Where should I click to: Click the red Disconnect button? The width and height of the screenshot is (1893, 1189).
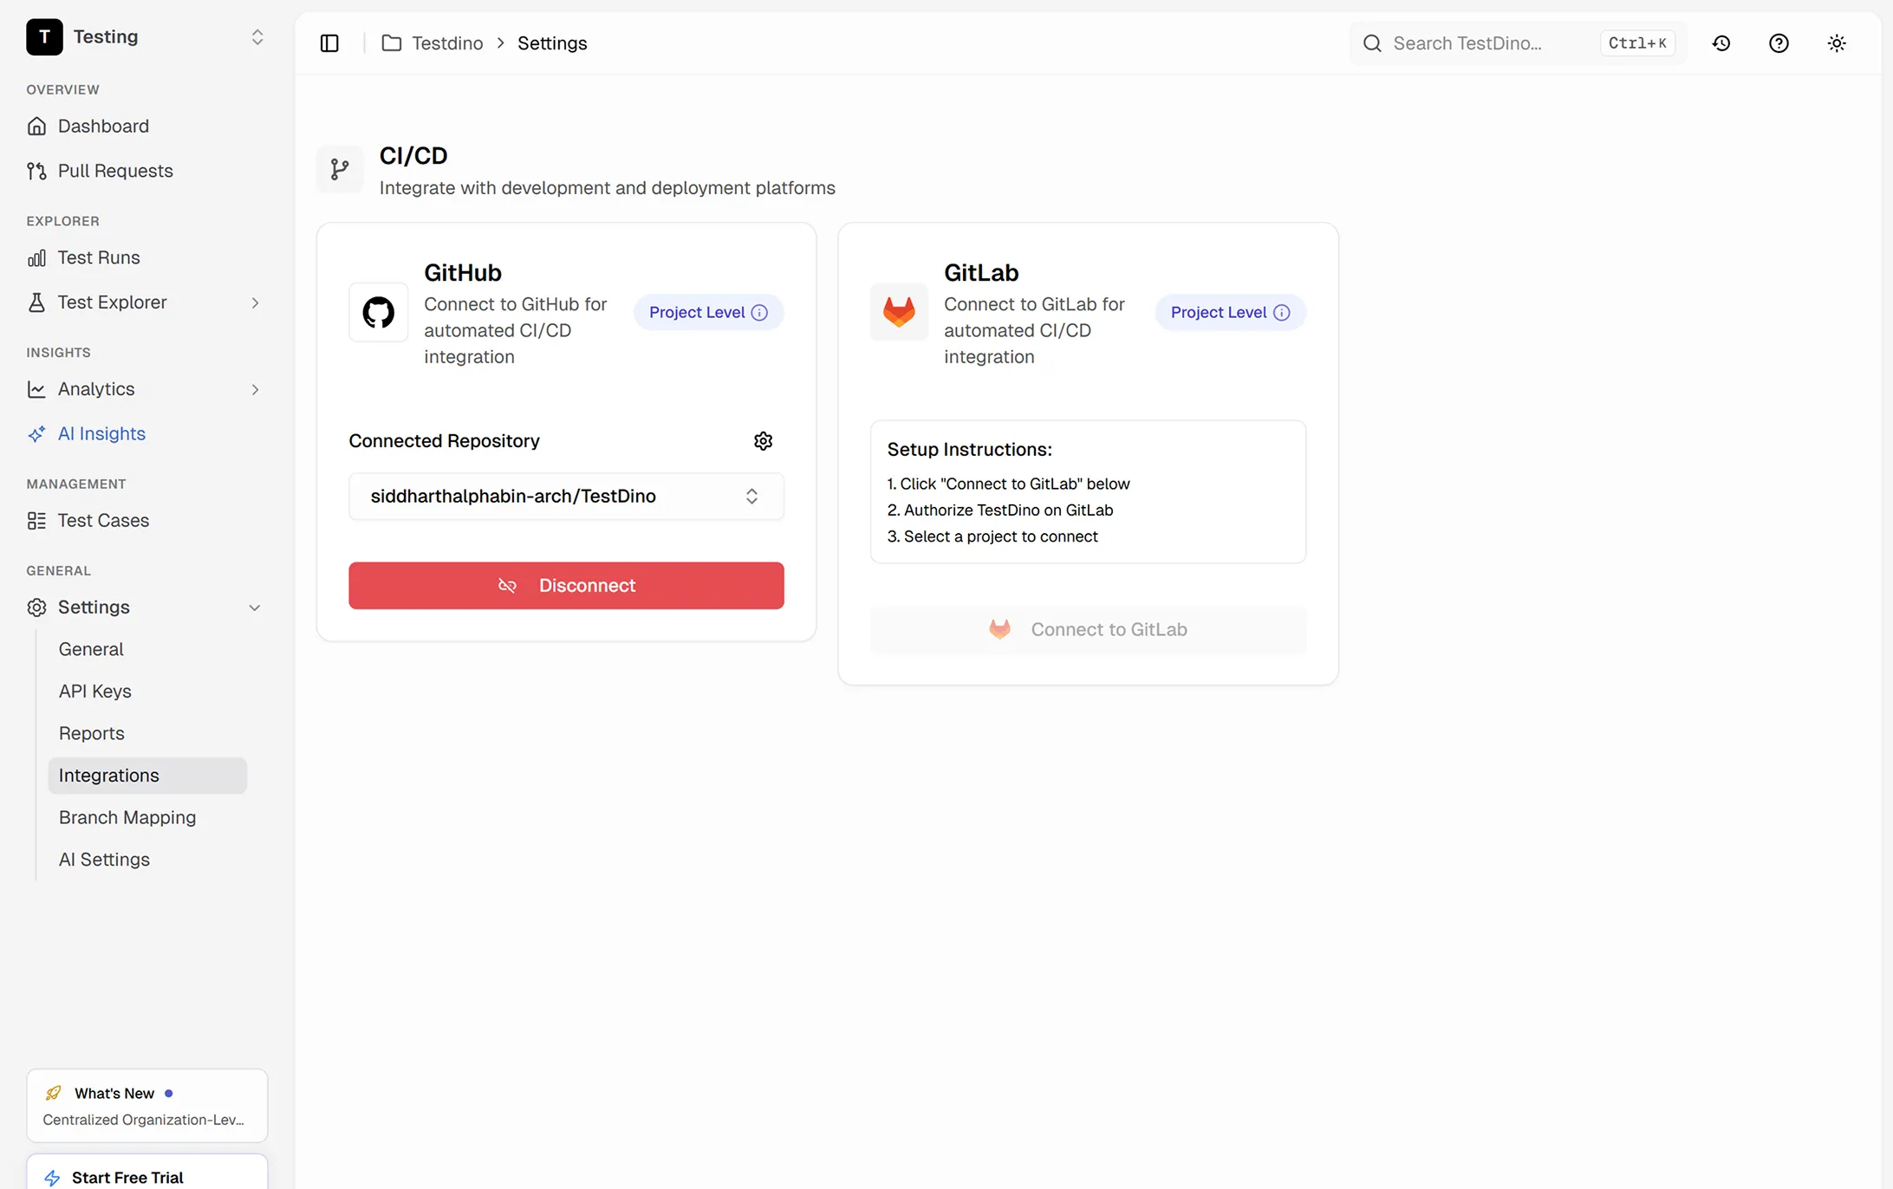coord(566,586)
